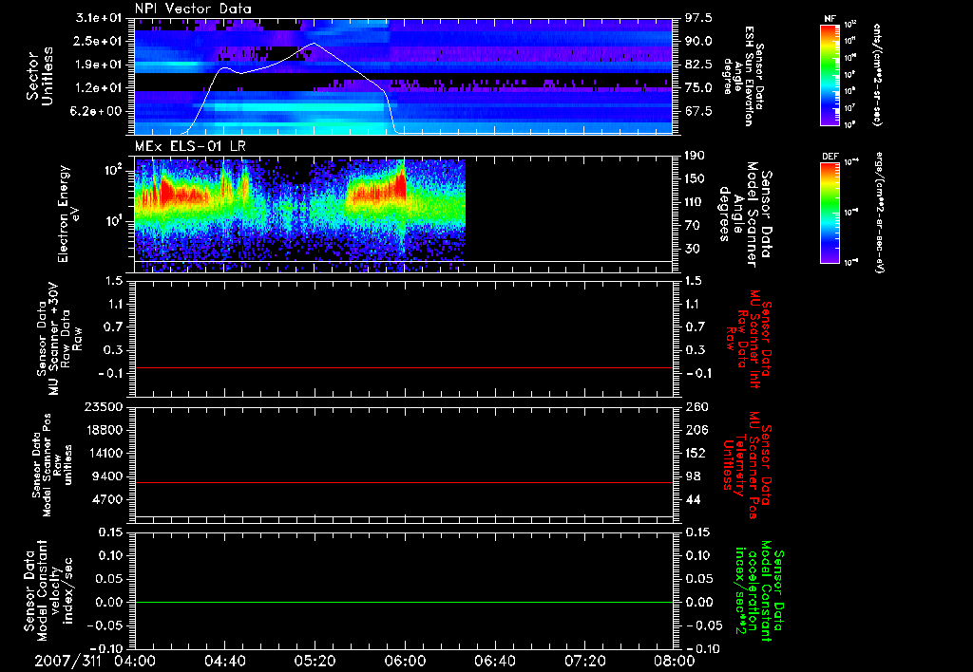Click the MEx ELS-01 LR panel title
This screenshot has height=672, width=973.
click(x=190, y=146)
